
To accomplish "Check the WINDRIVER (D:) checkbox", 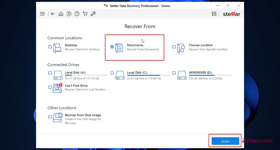I will pos(174,73).
